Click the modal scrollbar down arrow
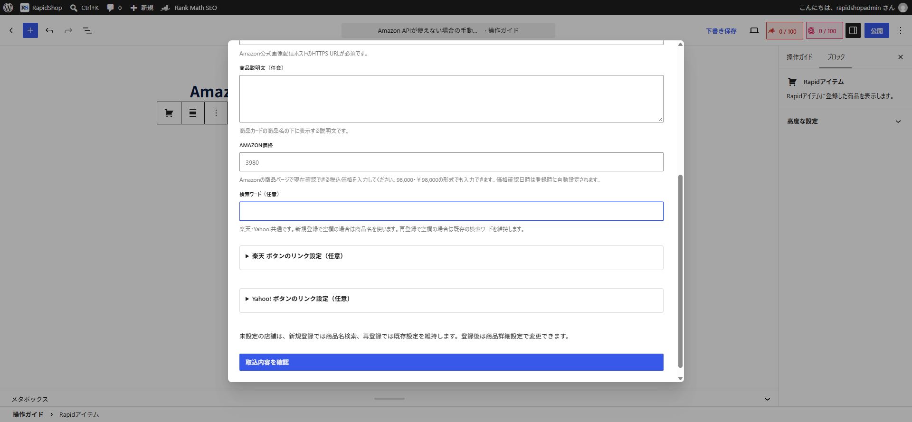The image size is (912, 422). tap(680, 378)
